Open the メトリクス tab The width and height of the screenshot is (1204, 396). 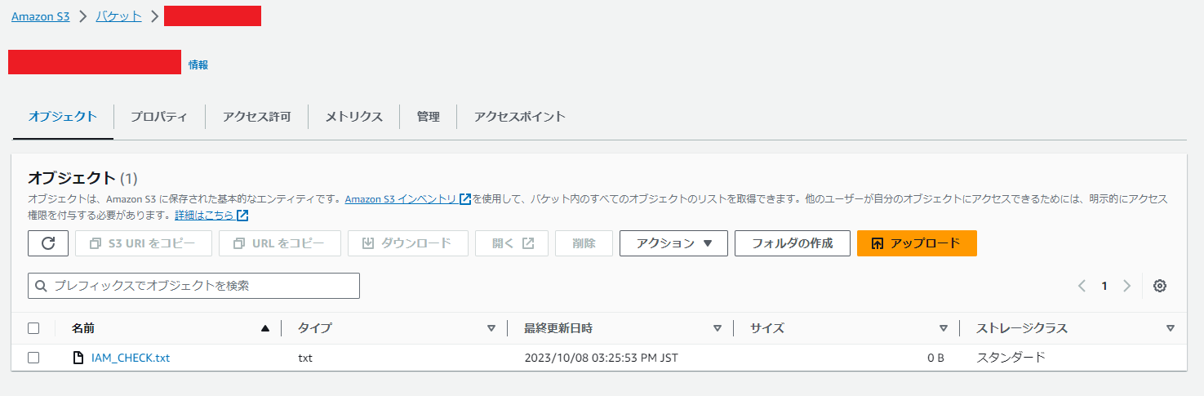click(x=353, y=117)
